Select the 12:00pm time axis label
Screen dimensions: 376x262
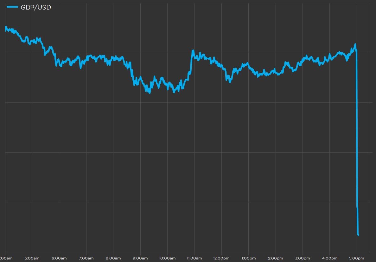(221, 259)
